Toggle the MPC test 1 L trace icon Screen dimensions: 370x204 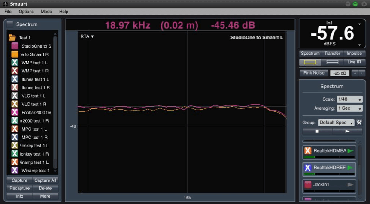[x=15, y=129]
